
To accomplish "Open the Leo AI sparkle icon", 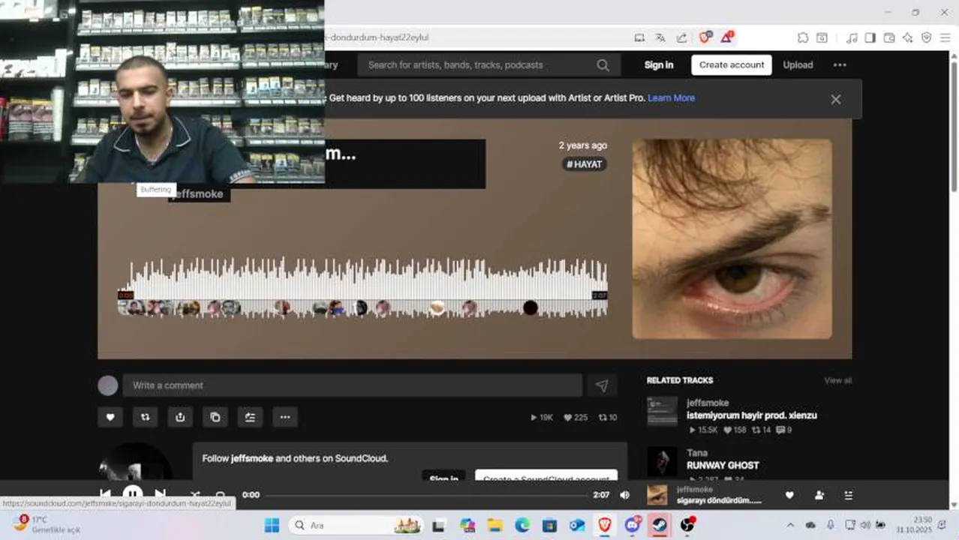I will pos(908,37).
